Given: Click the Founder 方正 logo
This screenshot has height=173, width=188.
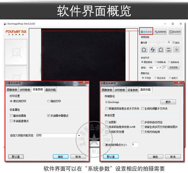Looking at the screenshot, I should tap(16, 32).
